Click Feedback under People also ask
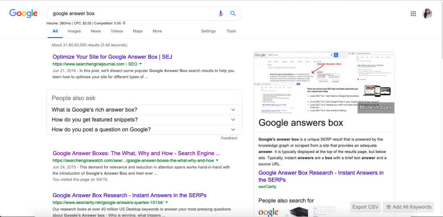Screen dimensions: 443x217 pos(229,138)
